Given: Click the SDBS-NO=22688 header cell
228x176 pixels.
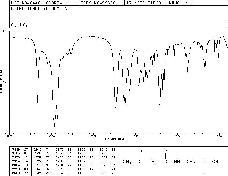Looking at the screenshot, I should [102, 3].
